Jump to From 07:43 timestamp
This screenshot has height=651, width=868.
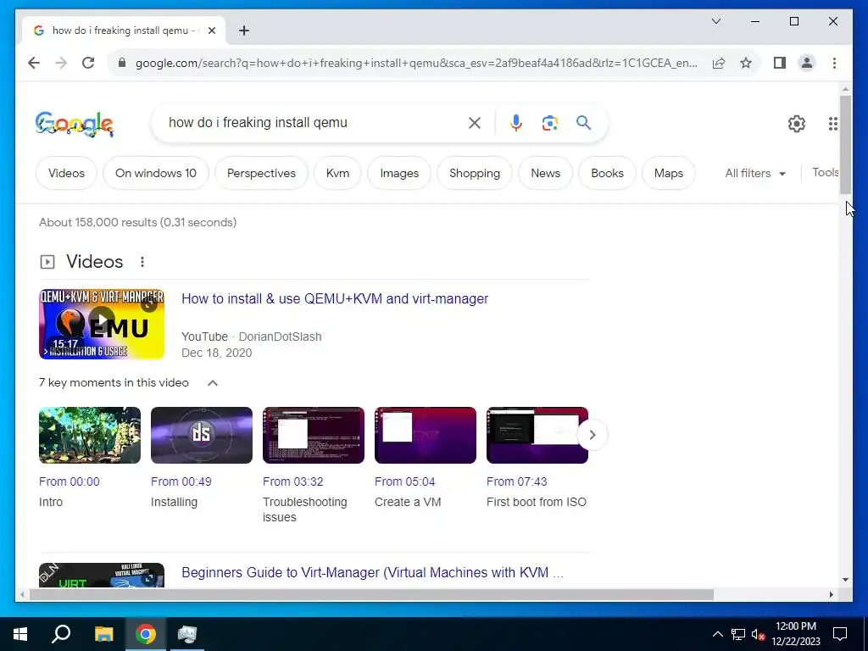pyautogui.click(x=516, y=481)
